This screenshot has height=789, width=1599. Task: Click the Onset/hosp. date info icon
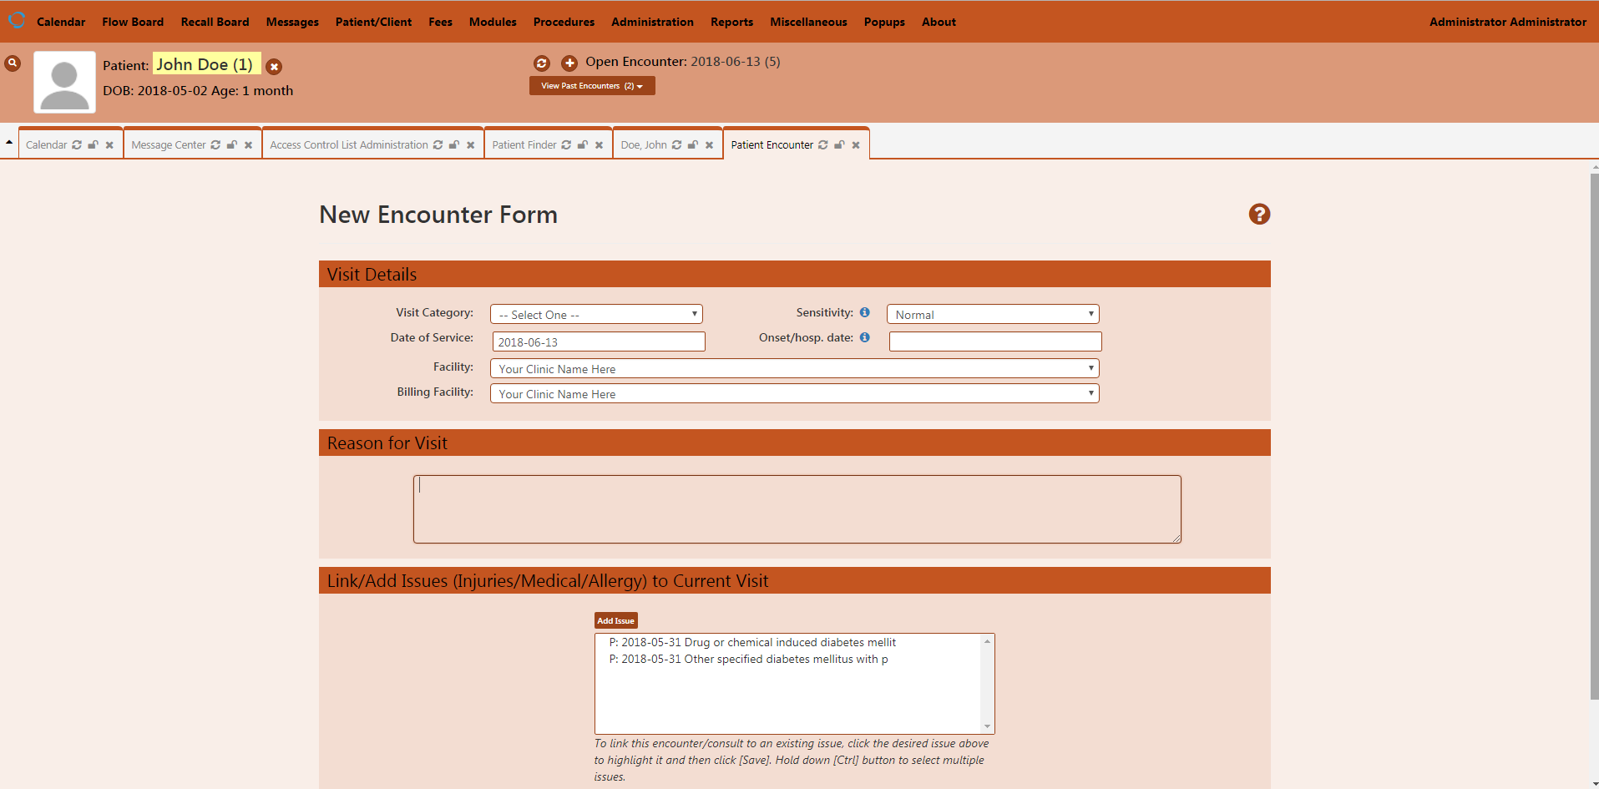(864, 337)
